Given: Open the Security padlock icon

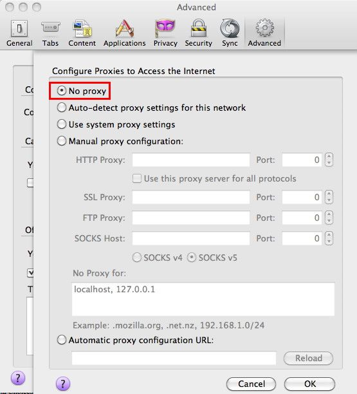Looking at the screenshot, I should click(199, 28).
